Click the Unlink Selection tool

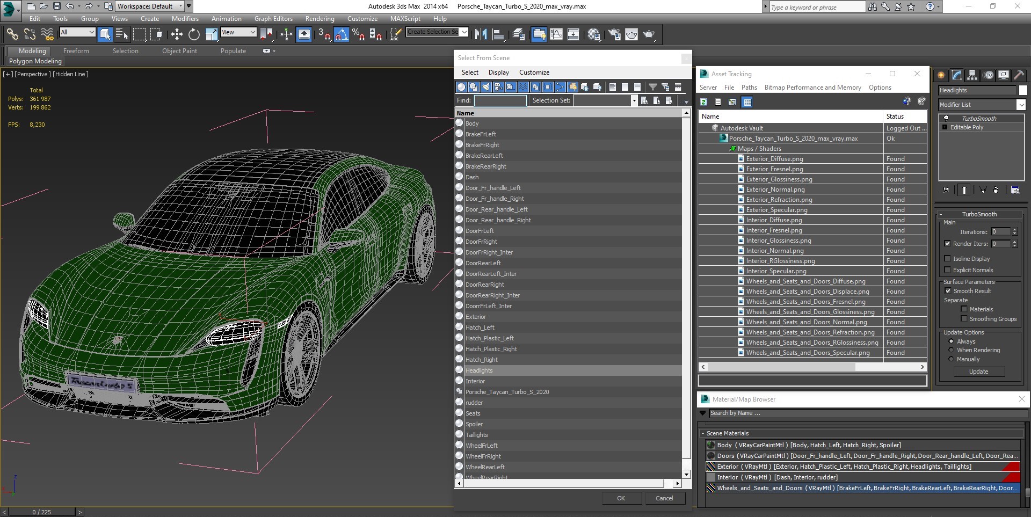coord(30,34)
